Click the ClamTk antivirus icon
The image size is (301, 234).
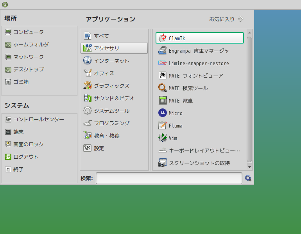(162, 38)
